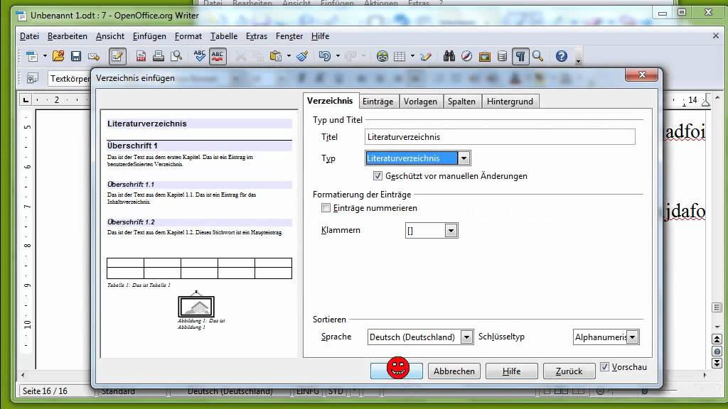Enable Einträge nummerieren checkbox
The height and width of the screenshot is (409, 728).
[326, 208]
